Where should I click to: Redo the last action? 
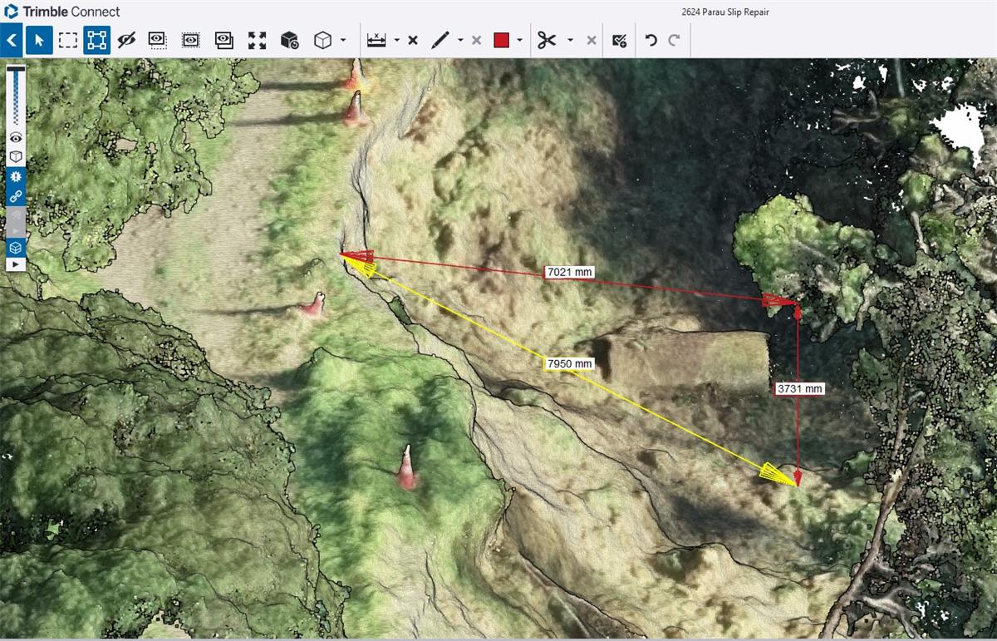(674, 40)
